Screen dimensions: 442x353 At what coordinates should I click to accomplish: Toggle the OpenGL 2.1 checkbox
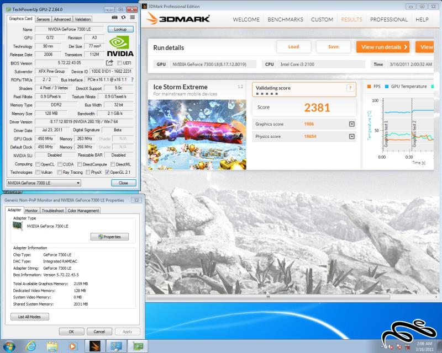[107, 172]
